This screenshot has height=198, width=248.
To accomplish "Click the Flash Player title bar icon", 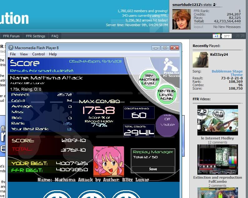I will click(x=11, y=48).
